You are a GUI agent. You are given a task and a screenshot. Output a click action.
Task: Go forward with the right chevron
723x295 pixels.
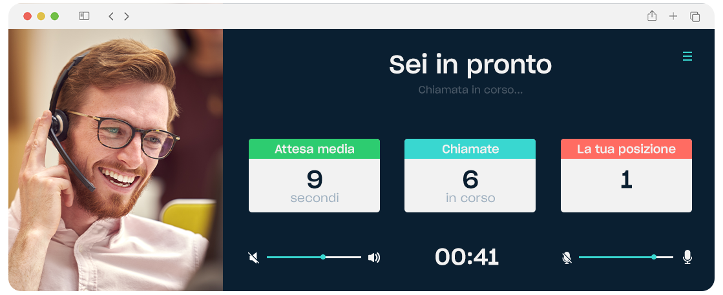click(127, 16)
